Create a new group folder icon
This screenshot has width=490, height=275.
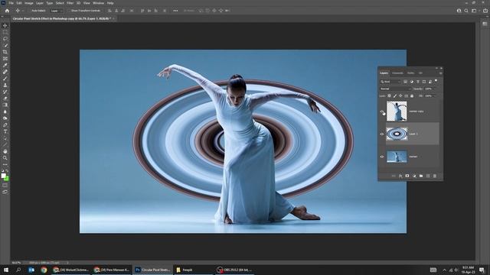point(421,176)
